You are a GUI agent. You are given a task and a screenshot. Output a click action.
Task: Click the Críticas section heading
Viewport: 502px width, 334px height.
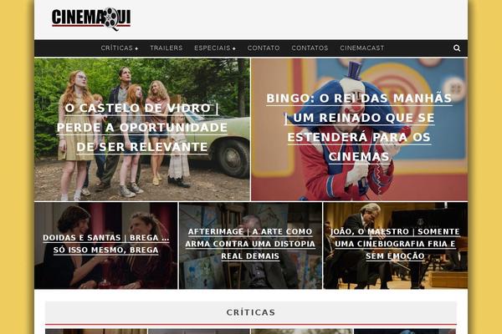coord(251,312)
